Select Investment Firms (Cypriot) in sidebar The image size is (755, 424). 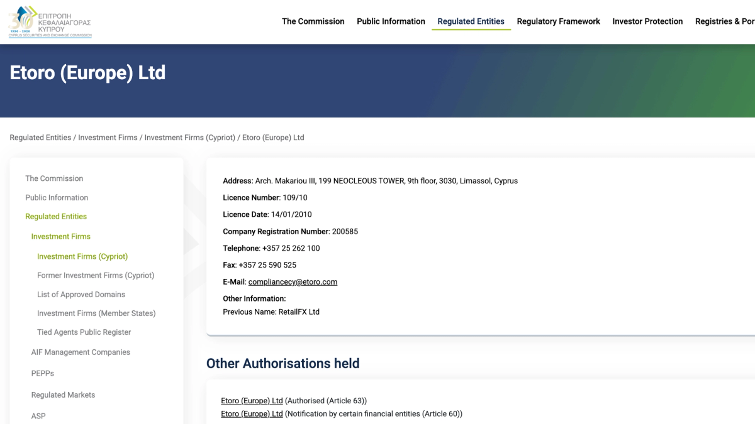(x=82, y=256)
